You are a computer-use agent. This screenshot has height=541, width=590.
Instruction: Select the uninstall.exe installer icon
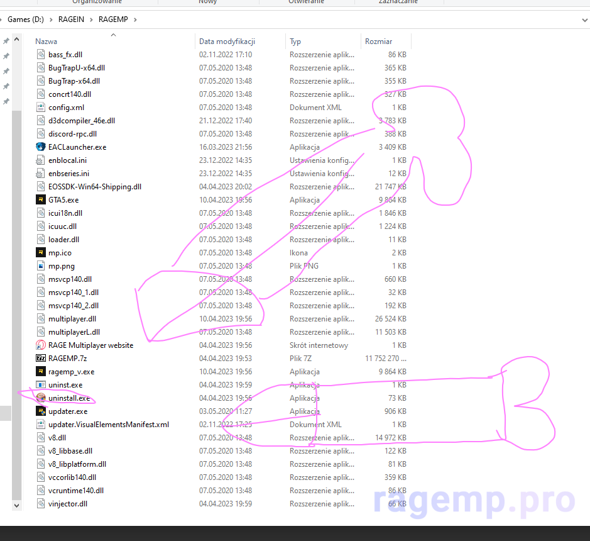point(41,398)
